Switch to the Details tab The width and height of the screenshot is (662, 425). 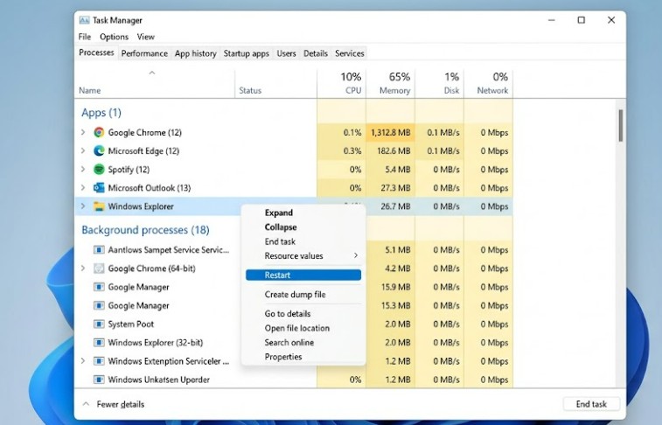[316, 53]
